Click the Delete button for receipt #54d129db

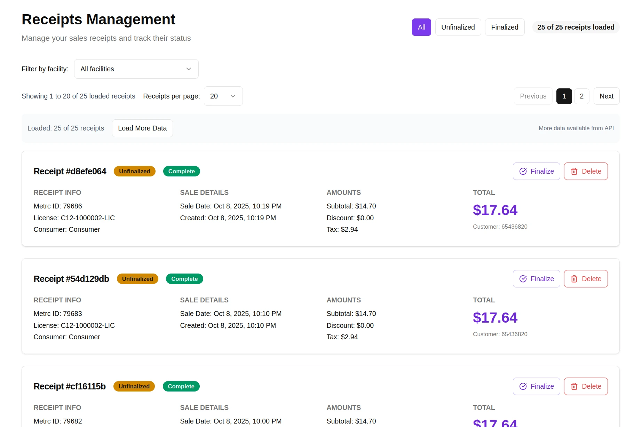[x=586, y=278]
